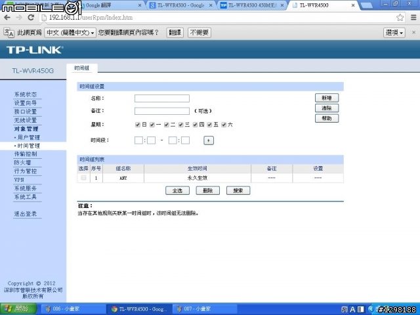The height and width of the screenshot is (315, 420).
Task: Click the translate bar language icon
Action: click(9, 33)
